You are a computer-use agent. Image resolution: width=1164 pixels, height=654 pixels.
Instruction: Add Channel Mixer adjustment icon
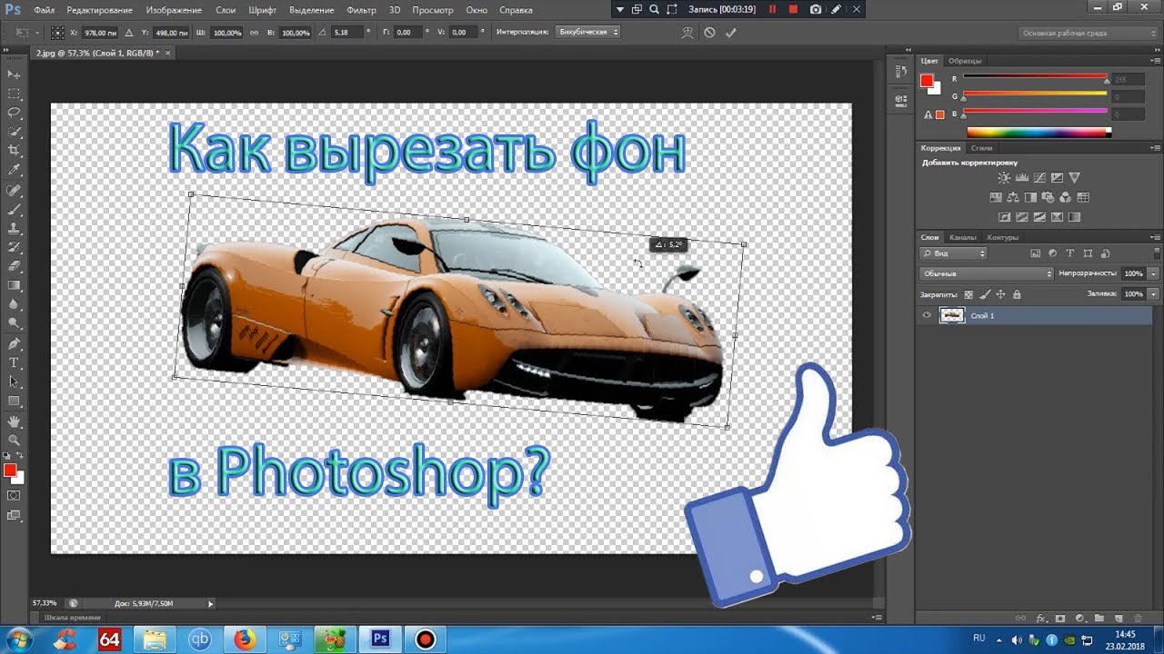pos(1065,197)
